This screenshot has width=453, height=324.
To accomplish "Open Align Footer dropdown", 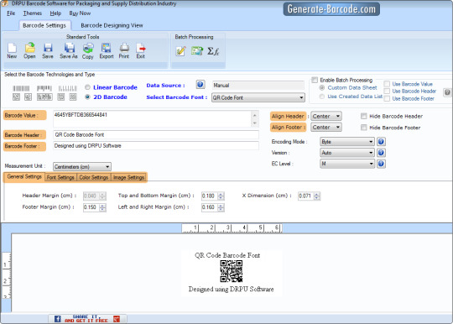I will 326,128.
